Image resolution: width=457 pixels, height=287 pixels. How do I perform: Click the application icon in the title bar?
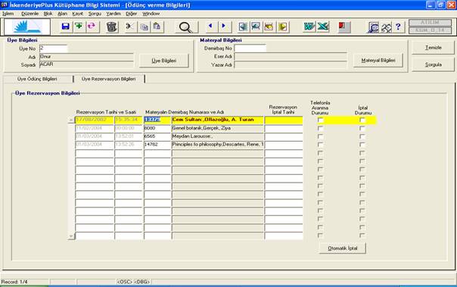[4, 5]
